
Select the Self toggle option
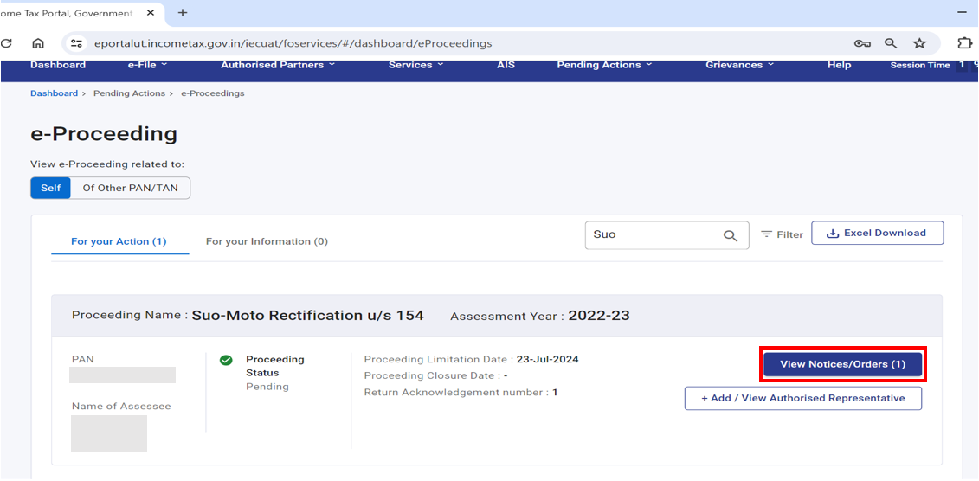[51, 188]
